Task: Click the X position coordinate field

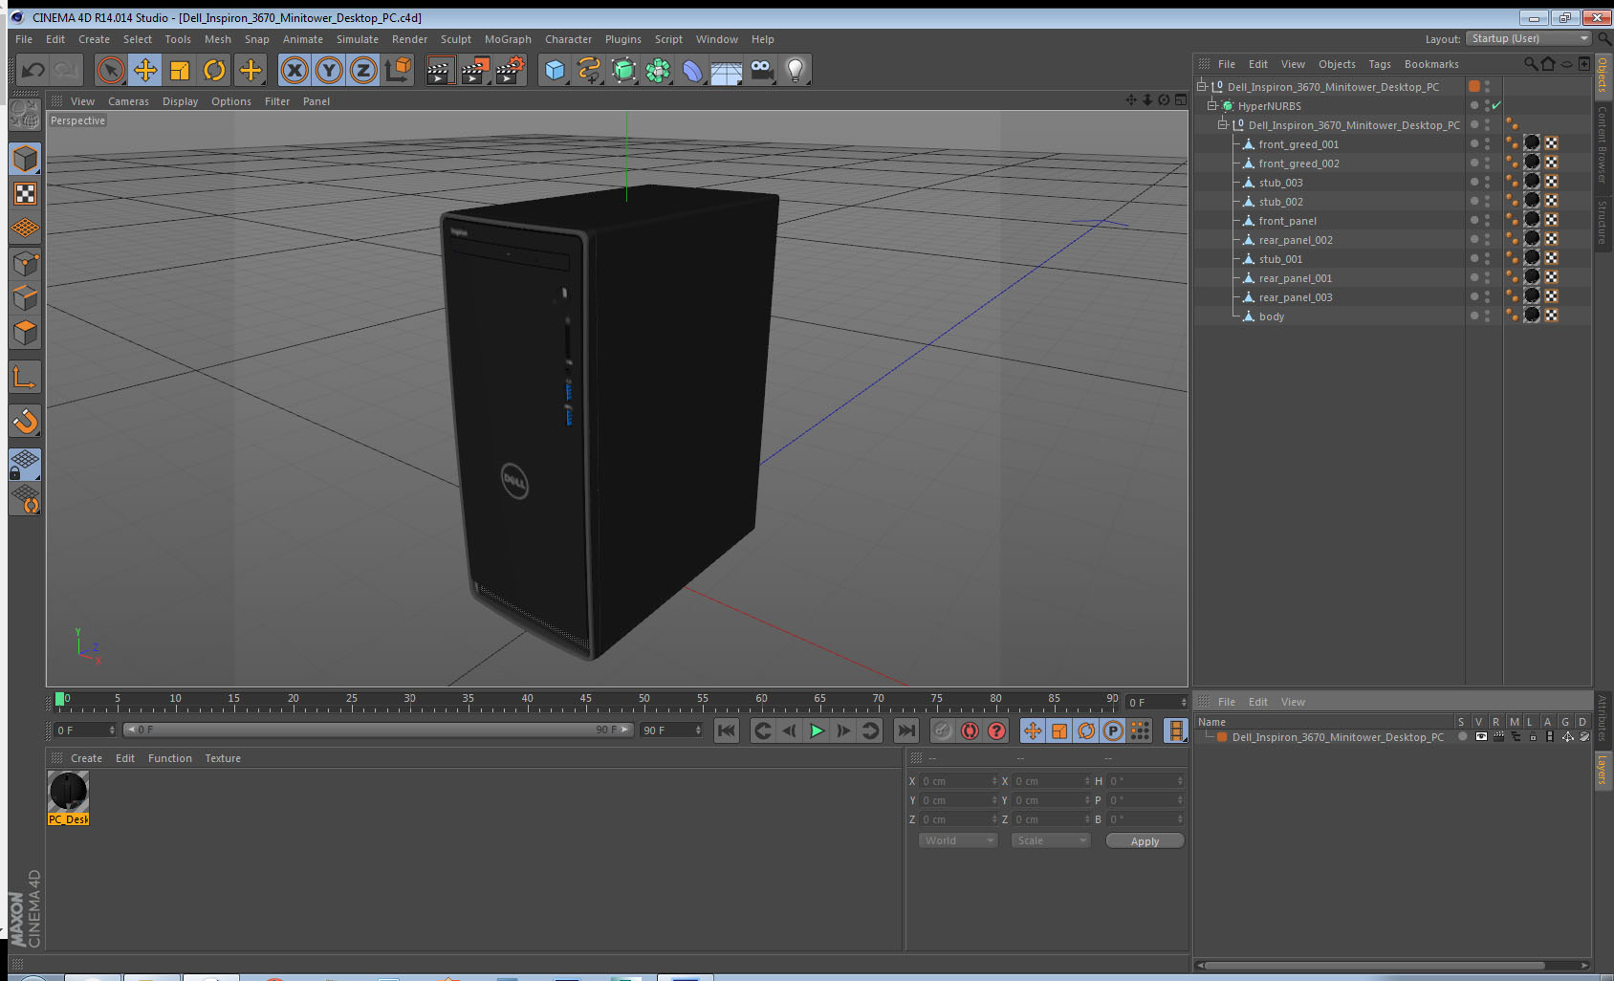Action: click(x=959, y=781)
